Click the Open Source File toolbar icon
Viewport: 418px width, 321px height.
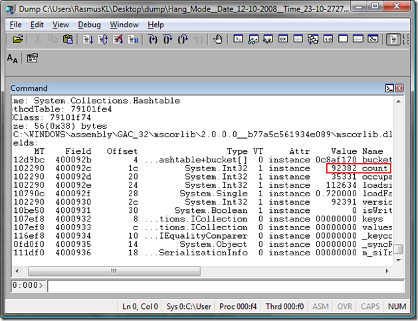[x=17, y=39]
